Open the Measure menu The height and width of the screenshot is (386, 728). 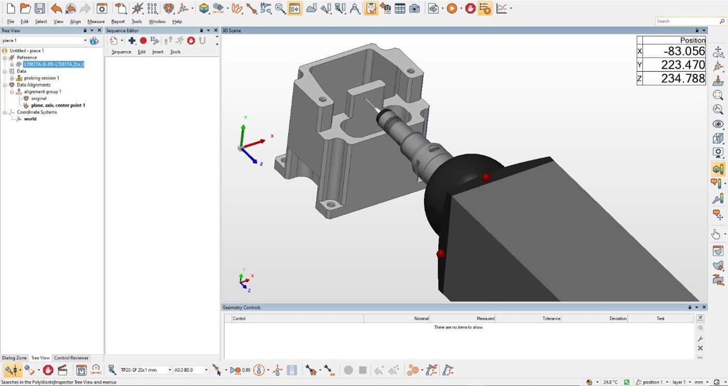[96, 21]
